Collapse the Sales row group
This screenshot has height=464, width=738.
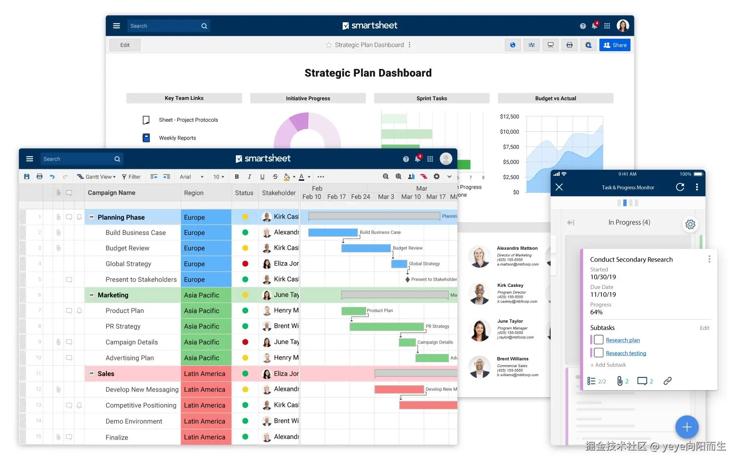[x=92, y=373]
